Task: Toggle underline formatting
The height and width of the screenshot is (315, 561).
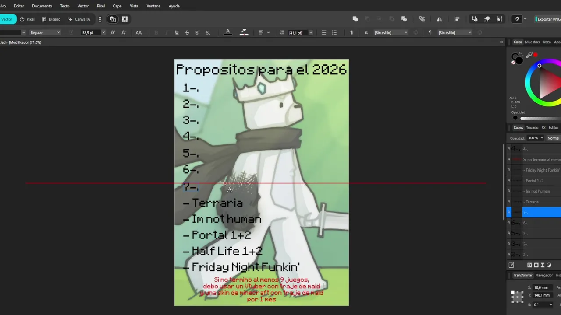Action: coord(177,33)
